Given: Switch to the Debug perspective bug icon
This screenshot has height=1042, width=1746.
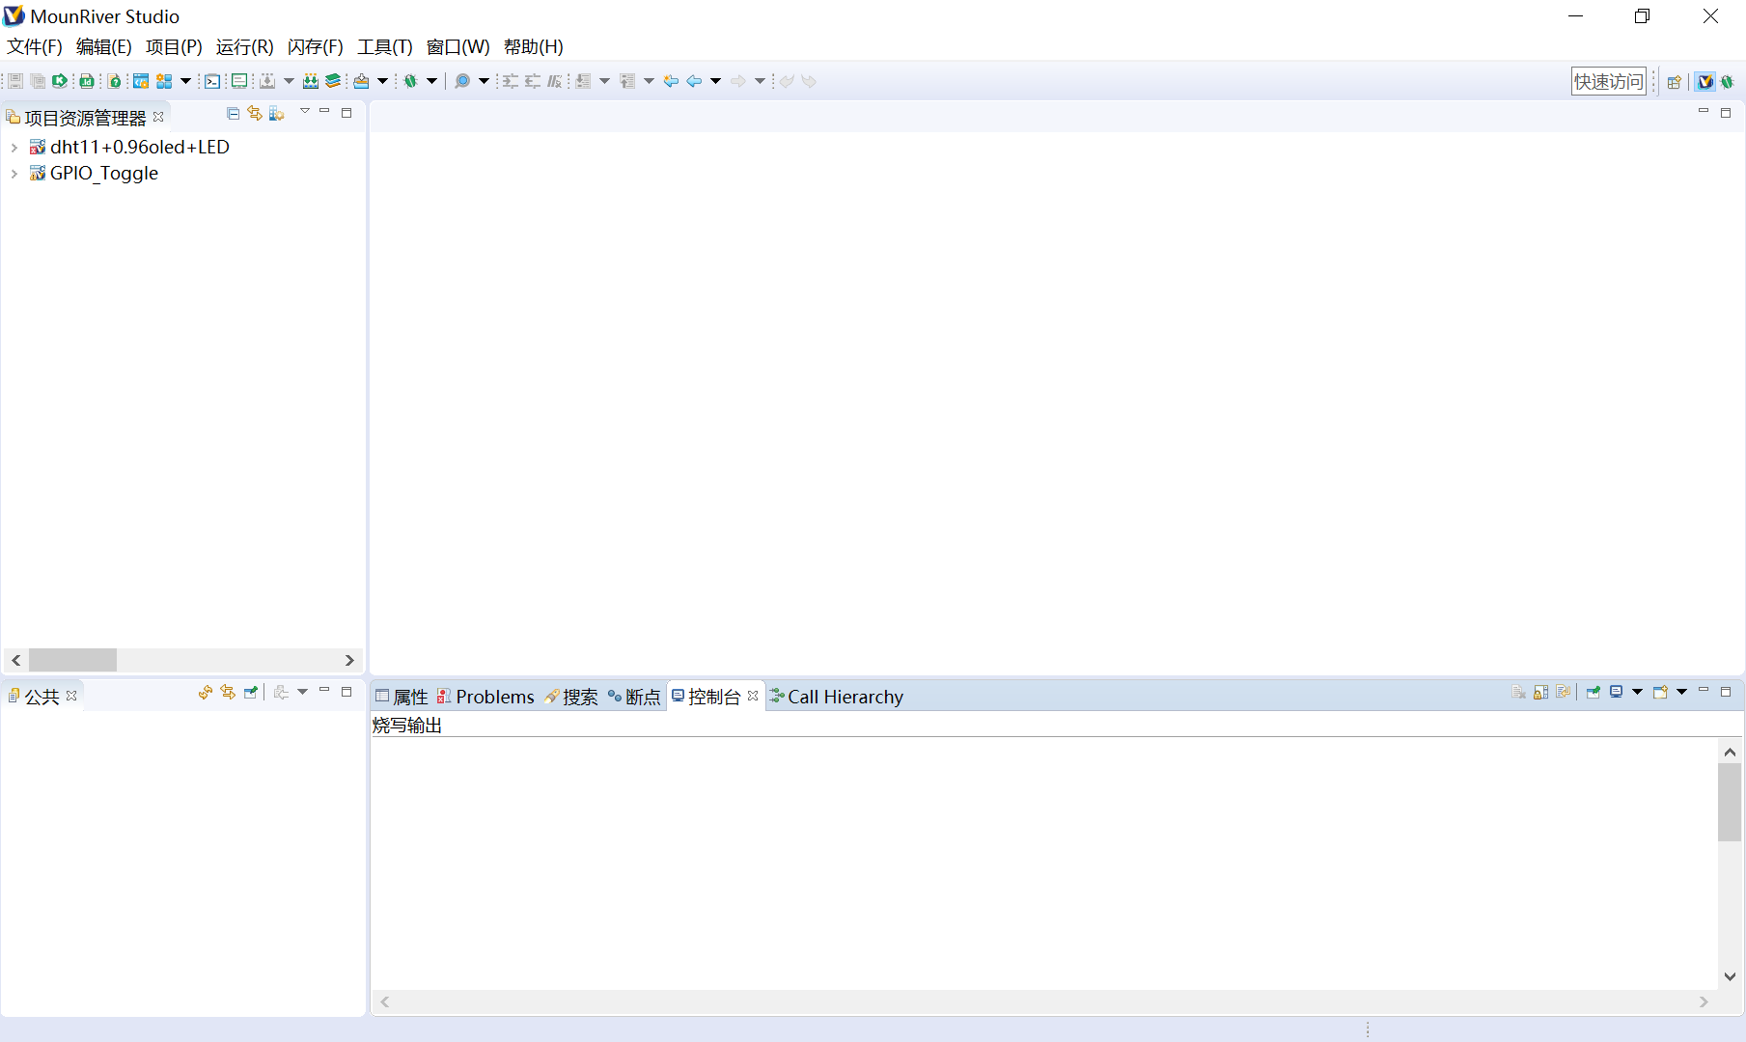Looking at the screenshot, I should coord(1728,82).
